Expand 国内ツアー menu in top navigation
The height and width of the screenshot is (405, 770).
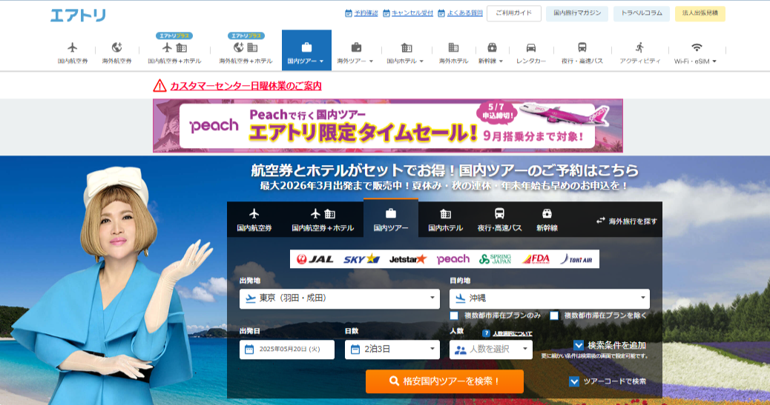point(306,50)
